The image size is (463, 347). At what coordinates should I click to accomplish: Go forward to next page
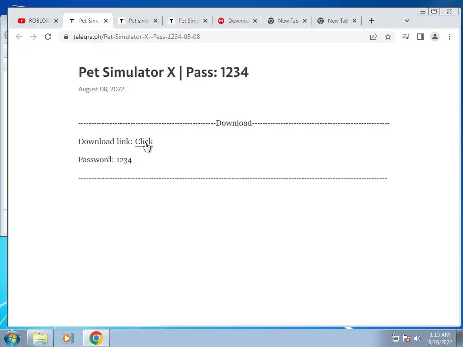pyautogui.click(x=33, y=37)
